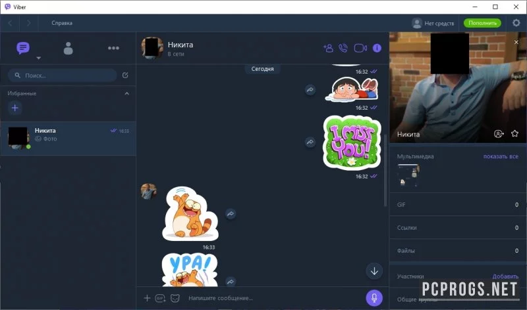Collapse the Избранные section
The image size is (527, 310).
point(126,93)
